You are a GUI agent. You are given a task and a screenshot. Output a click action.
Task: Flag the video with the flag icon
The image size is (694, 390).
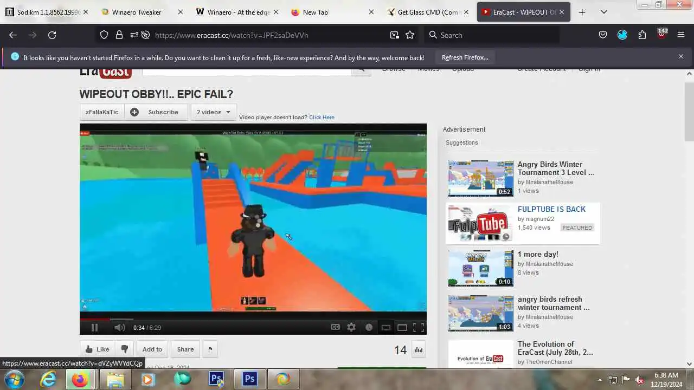210,349
